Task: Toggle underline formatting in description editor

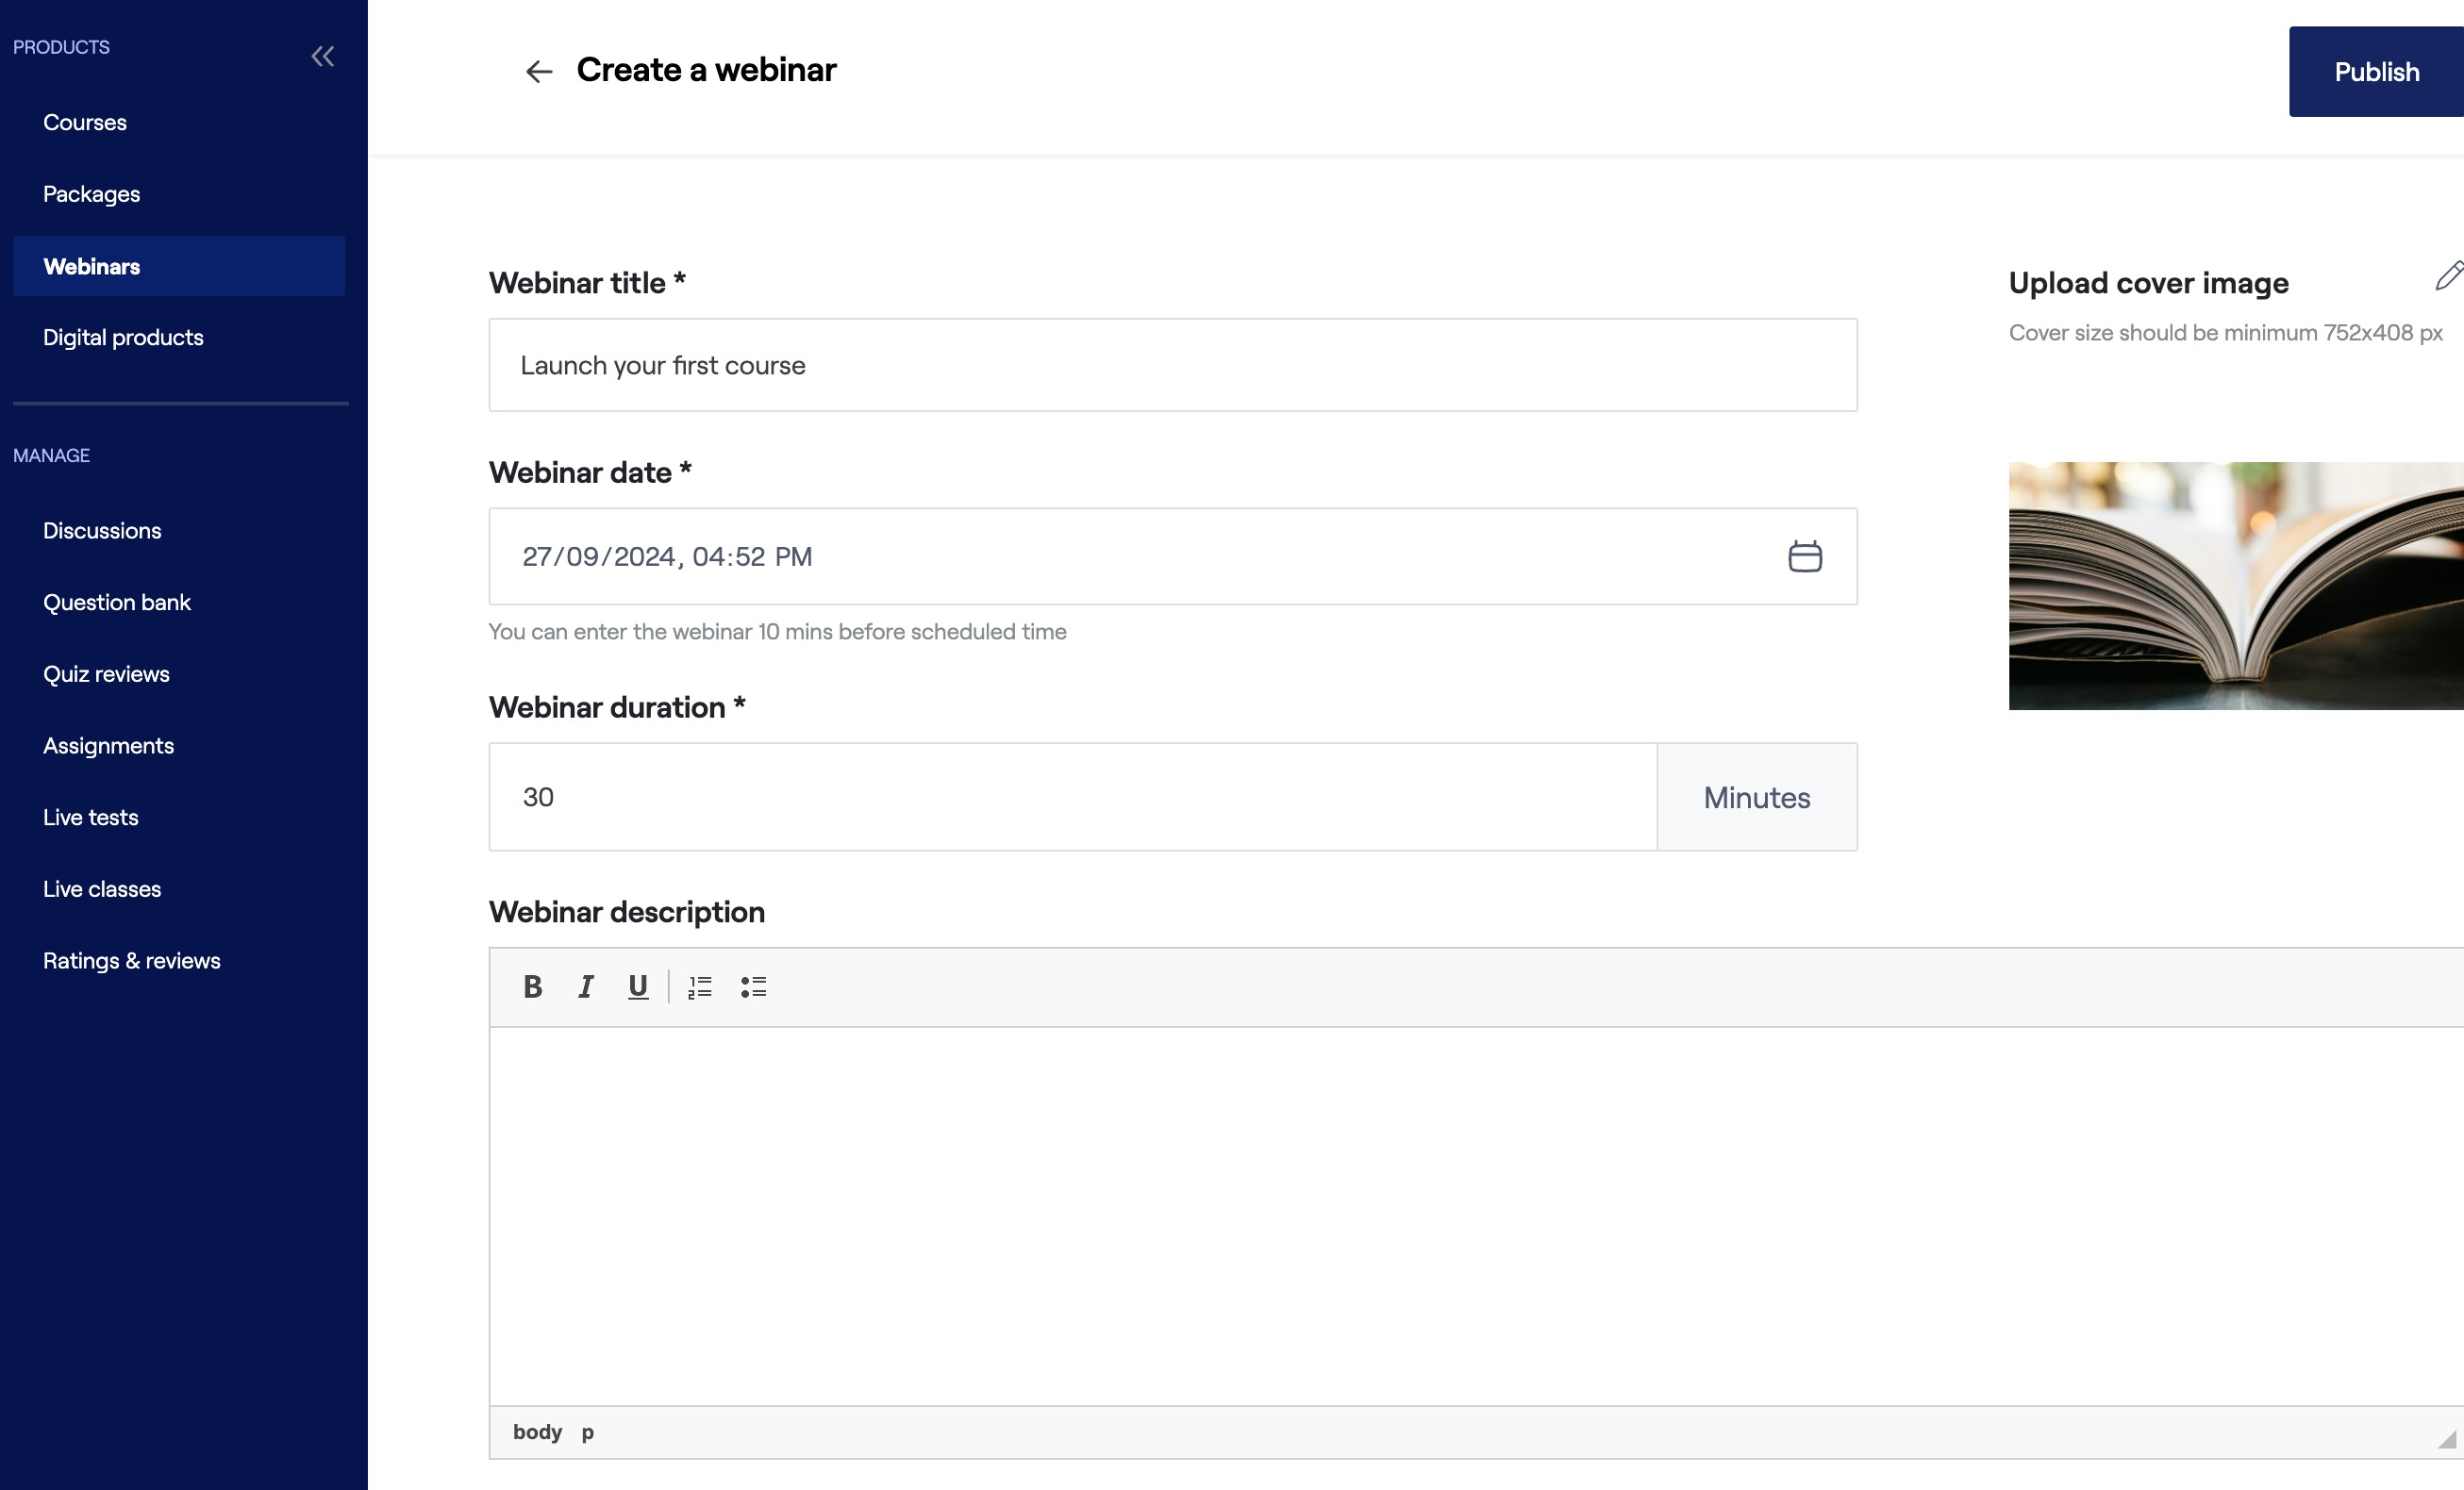Action: click(638, 987)
